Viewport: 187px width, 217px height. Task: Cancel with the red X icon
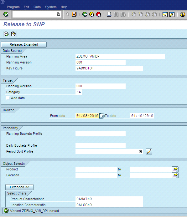point(99,14)
